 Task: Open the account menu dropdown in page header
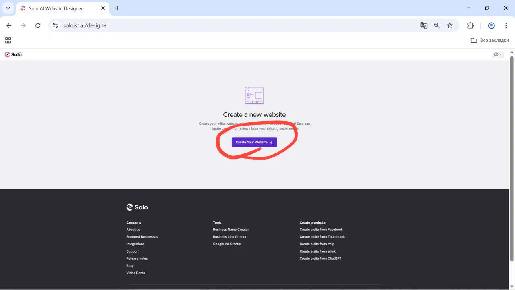498,54
